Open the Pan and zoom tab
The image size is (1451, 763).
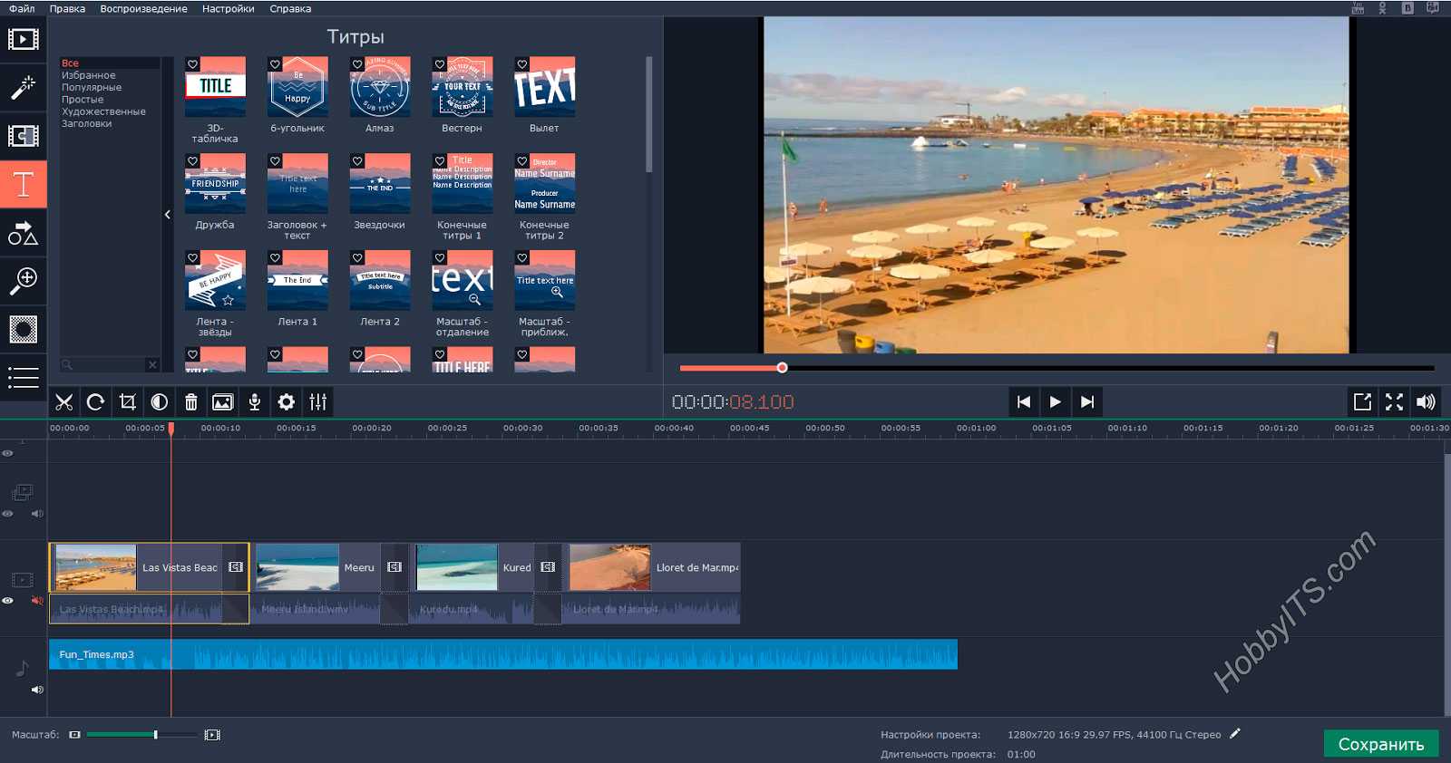[x=24, y=281]
